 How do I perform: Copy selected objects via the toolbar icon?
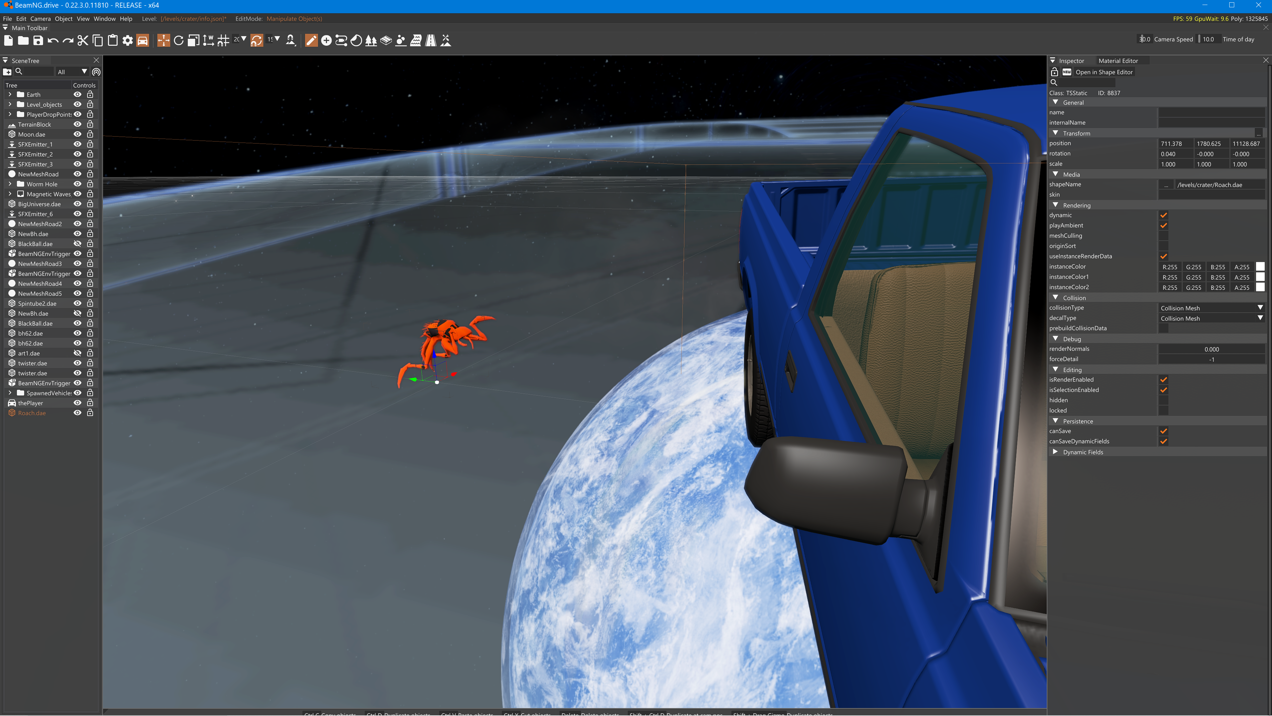98,40
